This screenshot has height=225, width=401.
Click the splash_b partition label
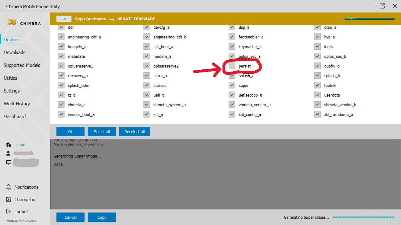coord(332,76)
